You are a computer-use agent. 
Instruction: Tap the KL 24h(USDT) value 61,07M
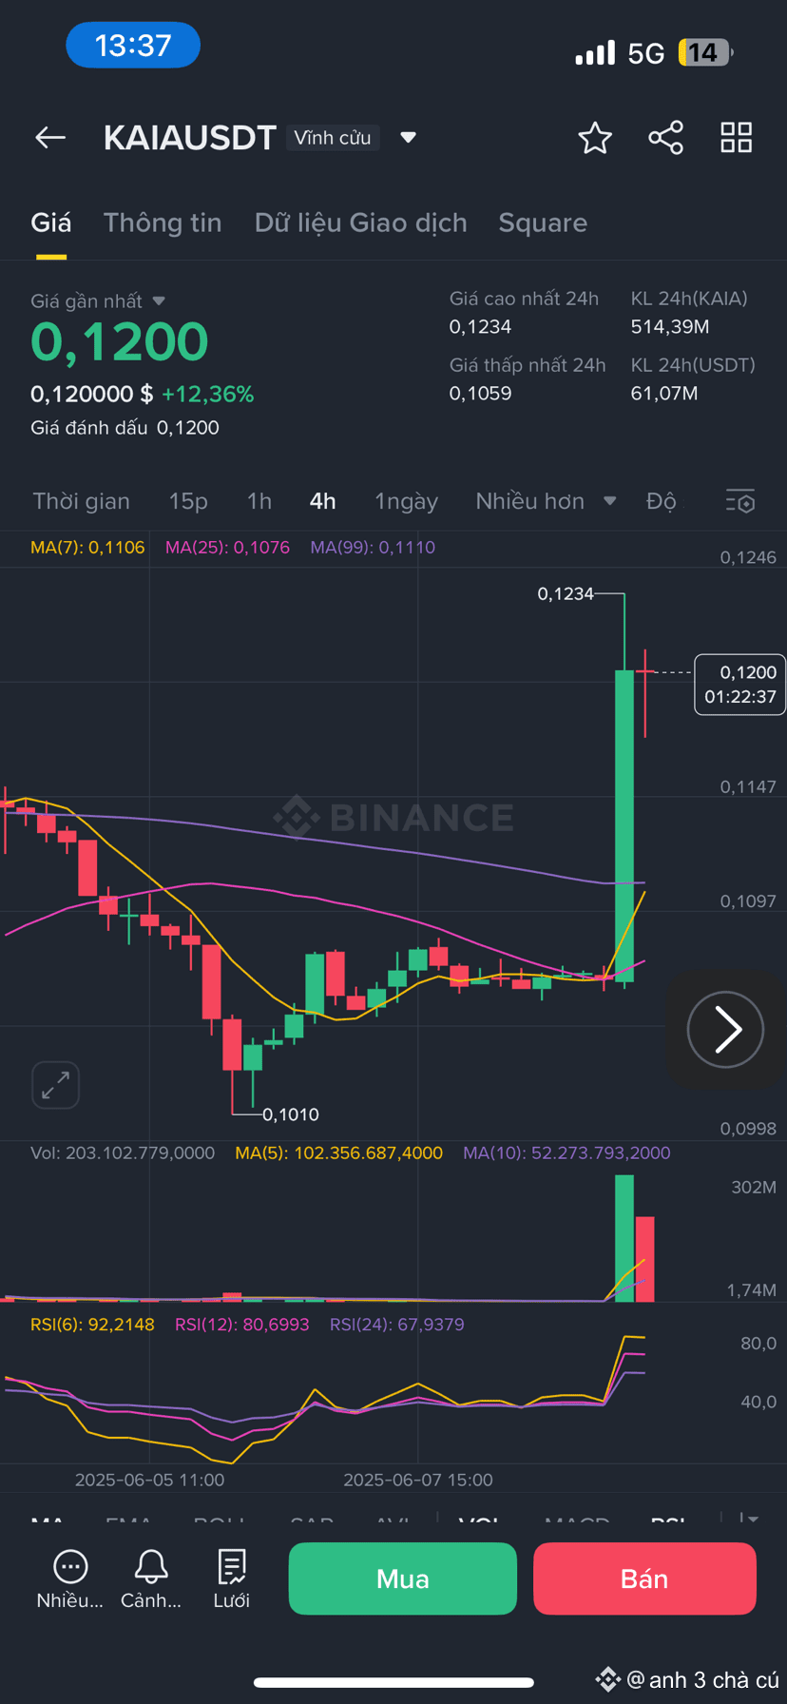[x=664, y=394]
